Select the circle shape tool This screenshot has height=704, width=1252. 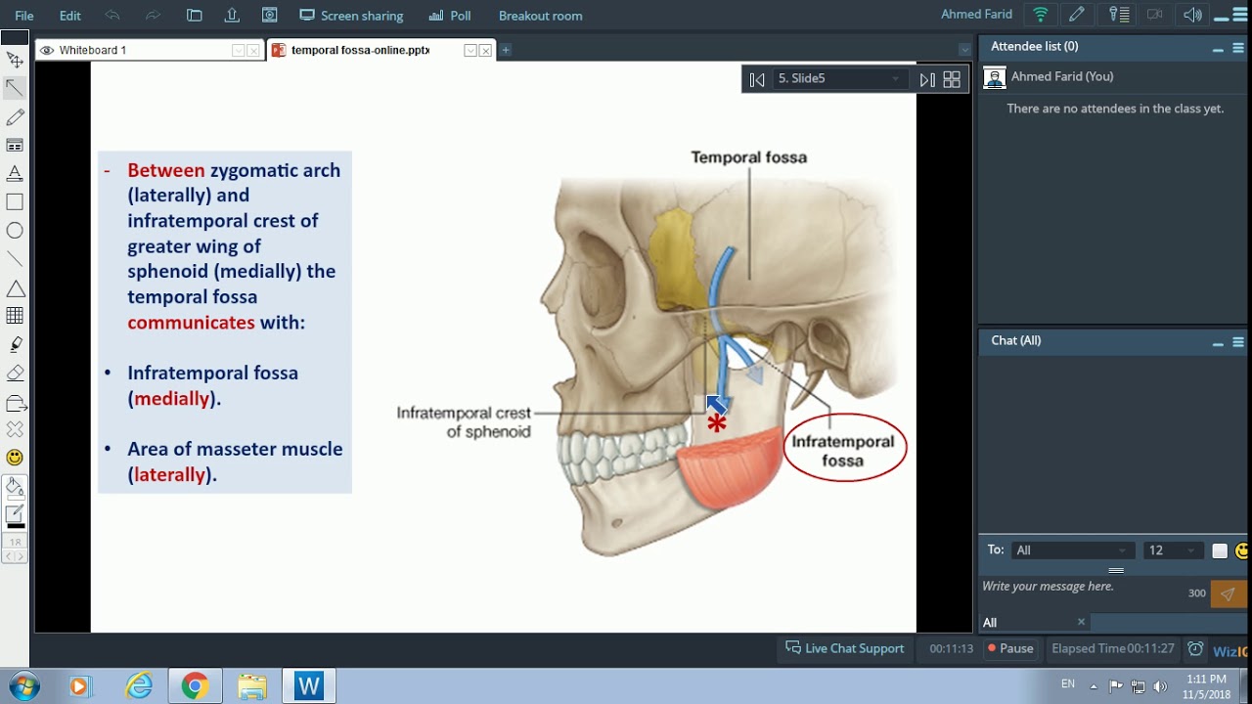pos(15,231)
